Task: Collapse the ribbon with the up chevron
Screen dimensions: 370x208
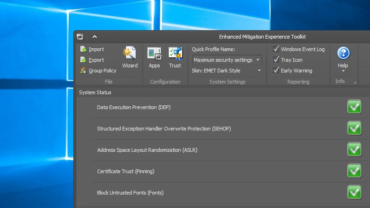Action: tap(95, 37)
